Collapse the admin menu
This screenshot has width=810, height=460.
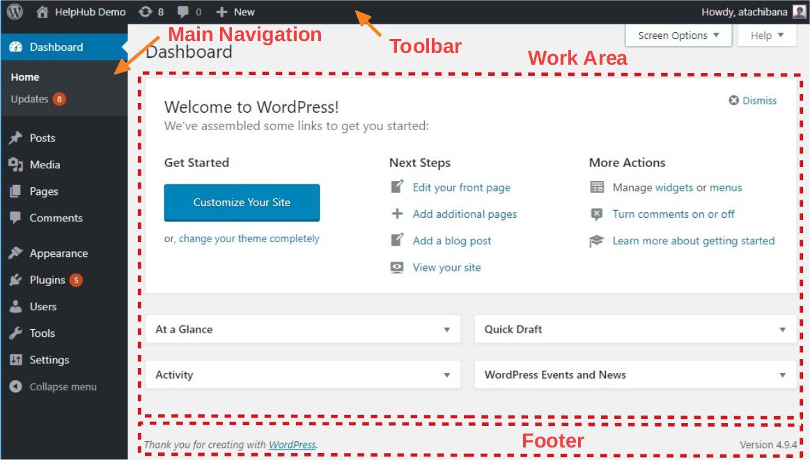tap(53, 386)
